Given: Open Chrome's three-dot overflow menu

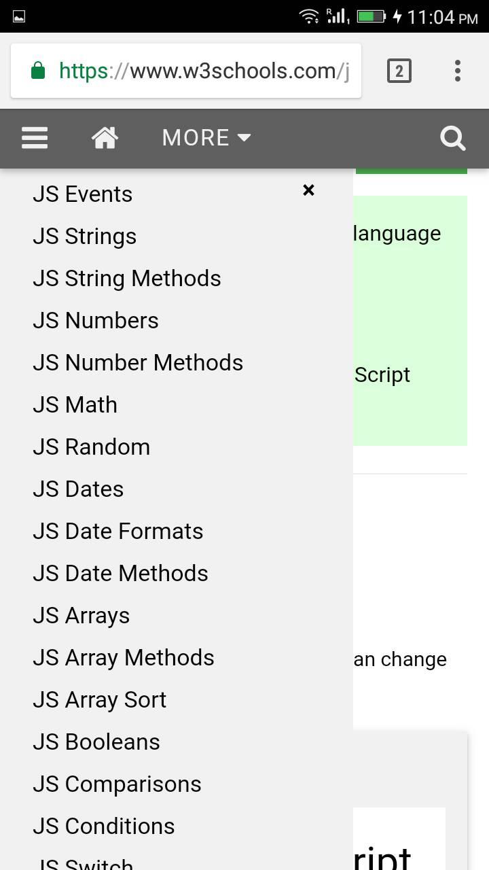Looking at the screenshot, I should pyautogui.click(x=458, y=71).
